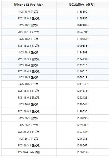The image size is (110, 157).
Task: Select the iOS 18.3 正式版 row label
Action: [29, 52]
